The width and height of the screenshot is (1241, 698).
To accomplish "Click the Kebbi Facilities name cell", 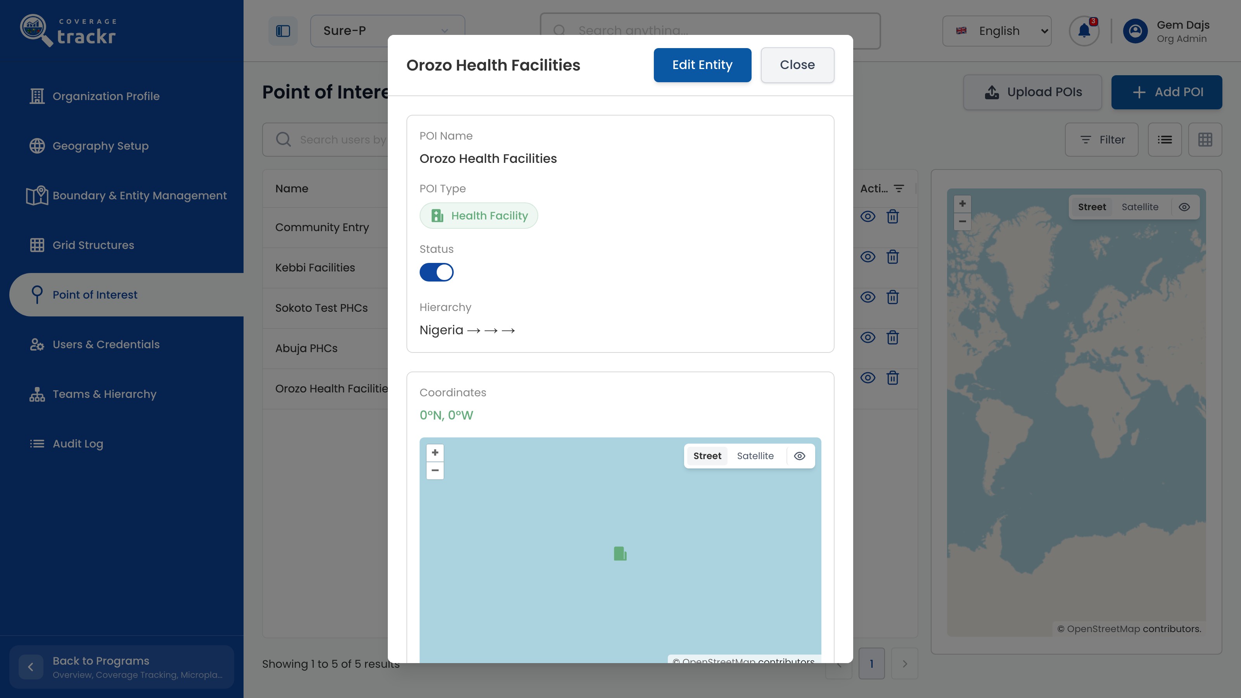I will tap(315, 268).
